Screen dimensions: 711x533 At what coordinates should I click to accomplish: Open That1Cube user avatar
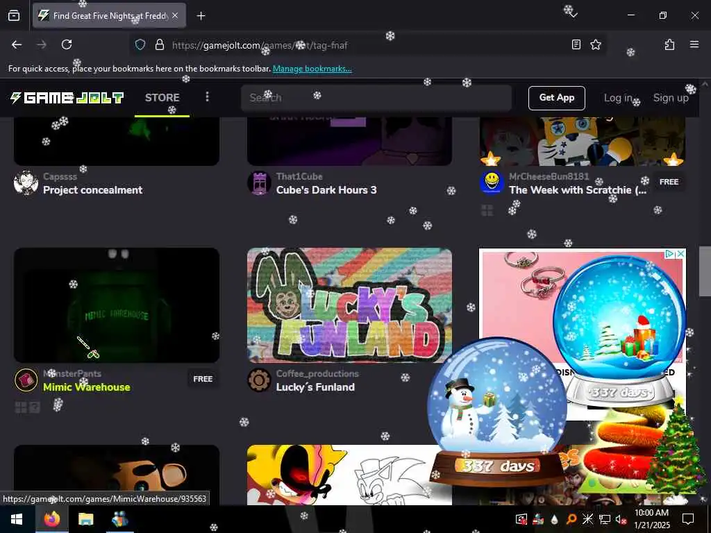[x=259, y=183]
